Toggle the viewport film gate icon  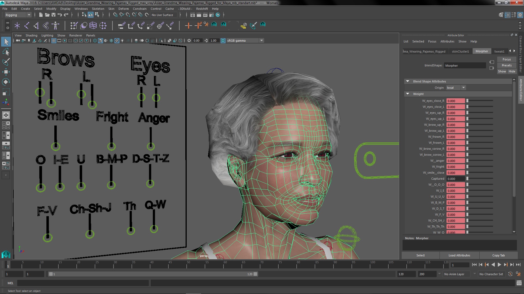click(x=59, y=41)
